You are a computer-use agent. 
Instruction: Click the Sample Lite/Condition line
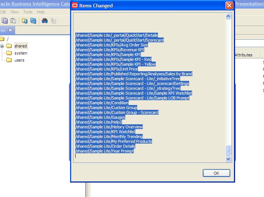(102, 103)
